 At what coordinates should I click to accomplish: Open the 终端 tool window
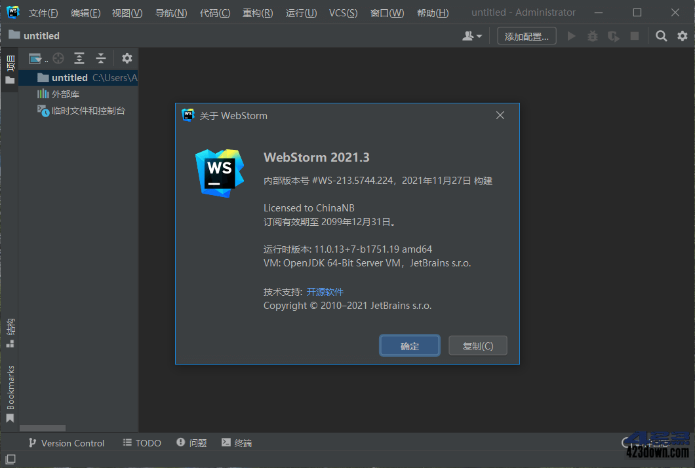pos(236,442)
